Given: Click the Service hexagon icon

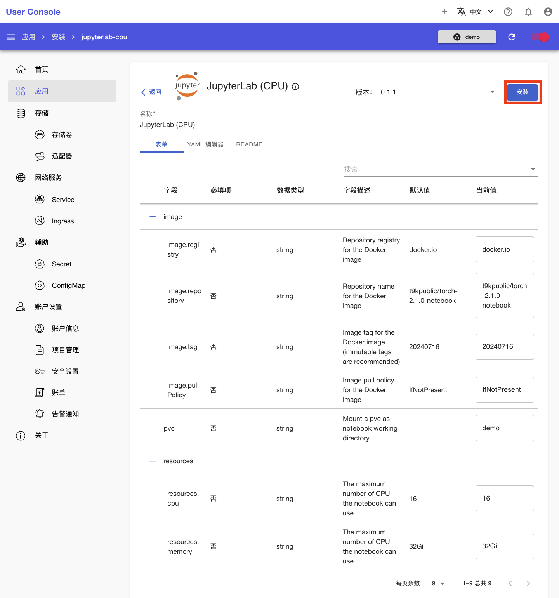Looking at the screenshot, I should 40,199.
